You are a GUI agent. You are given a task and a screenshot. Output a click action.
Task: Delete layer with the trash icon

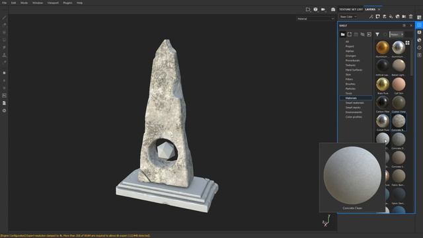410,17
